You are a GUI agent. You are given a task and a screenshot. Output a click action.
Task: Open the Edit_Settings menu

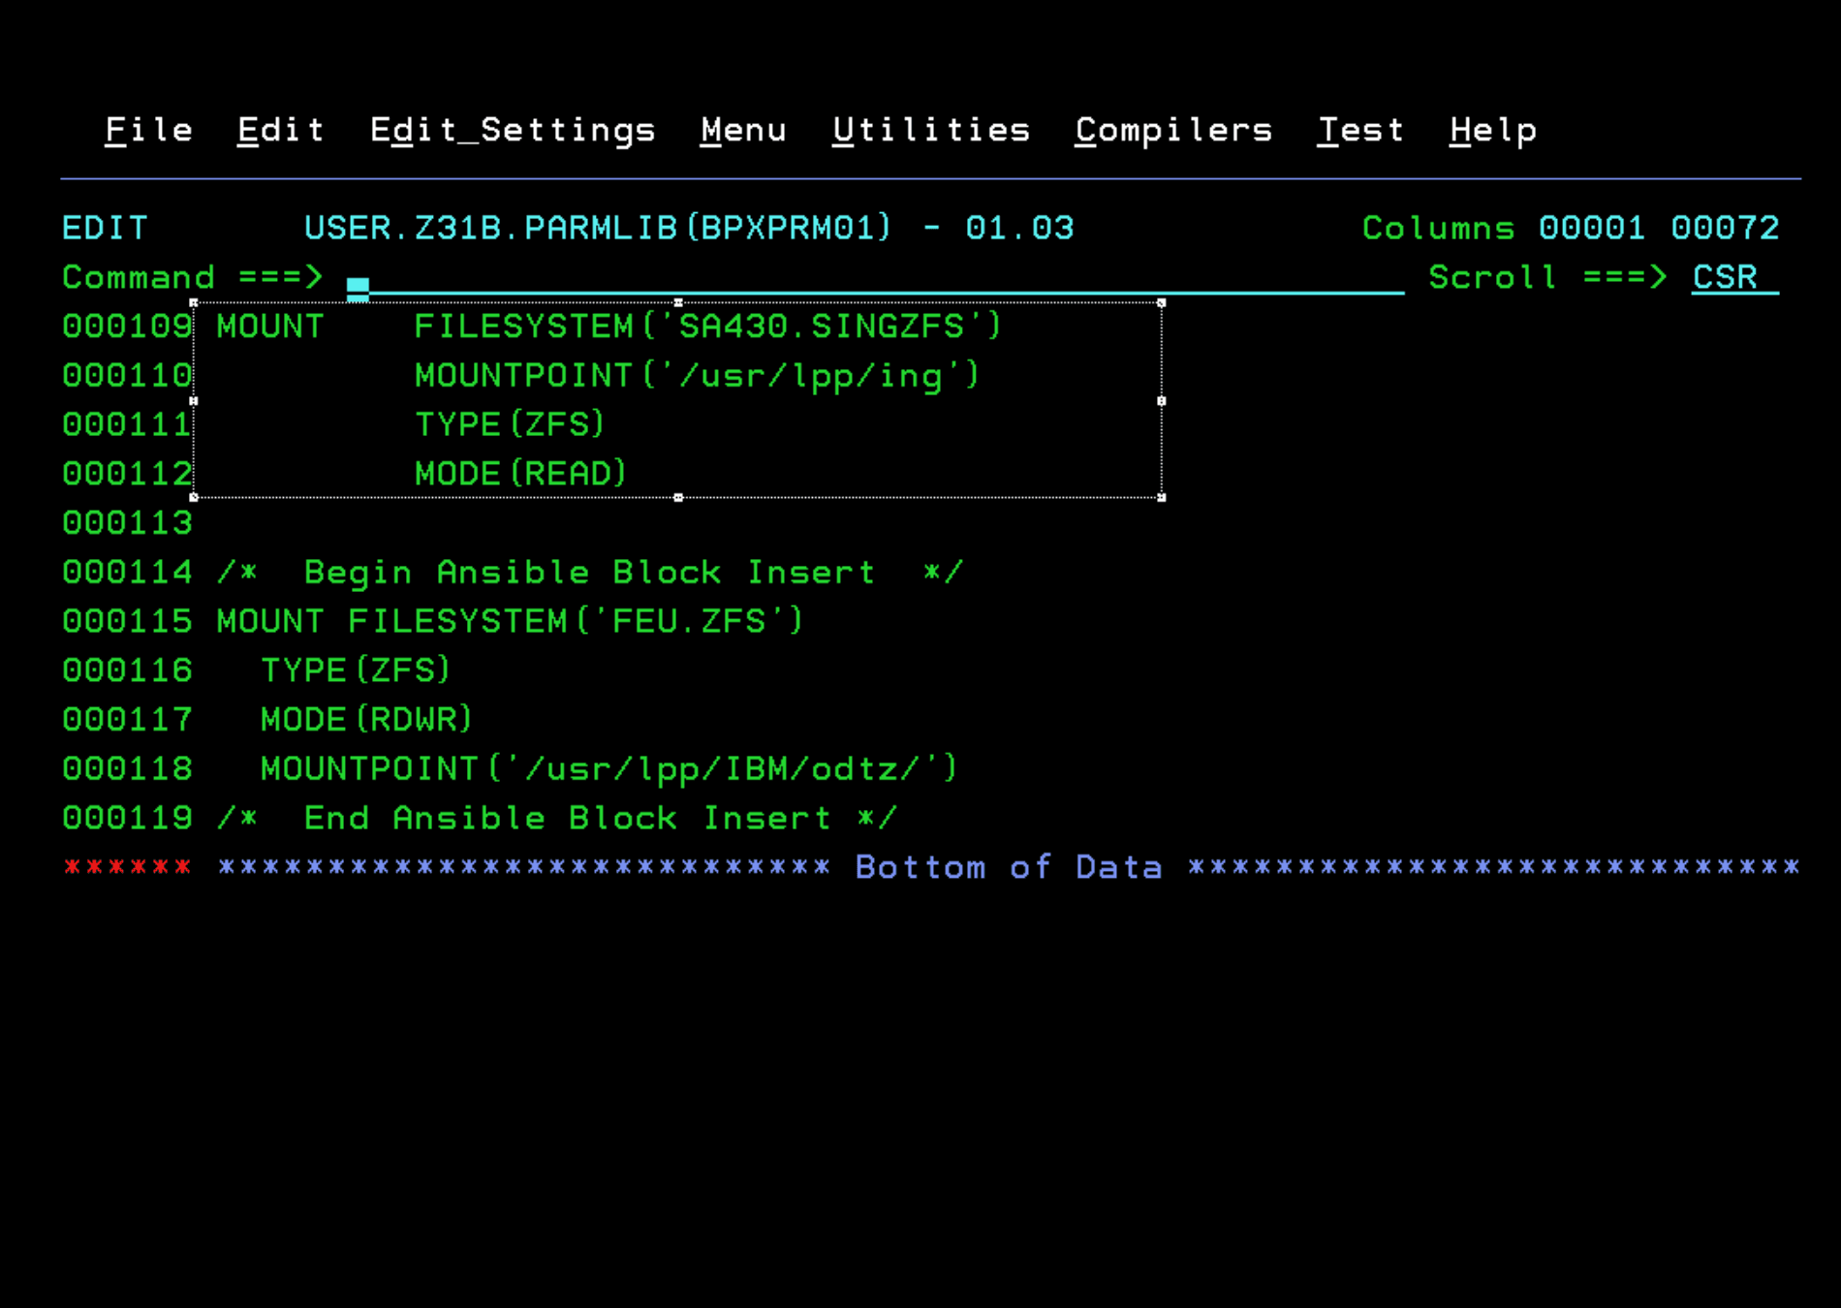click(x=513, y=129)
